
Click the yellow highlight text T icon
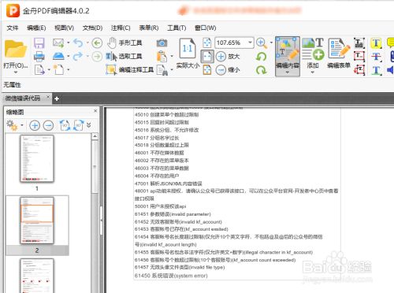point(376,43)
